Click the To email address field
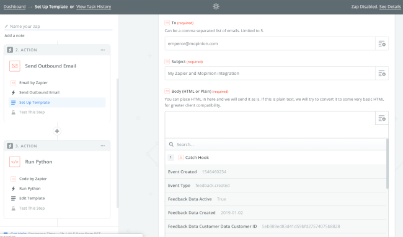The image size is (403, 237). [x=270, y=43]
